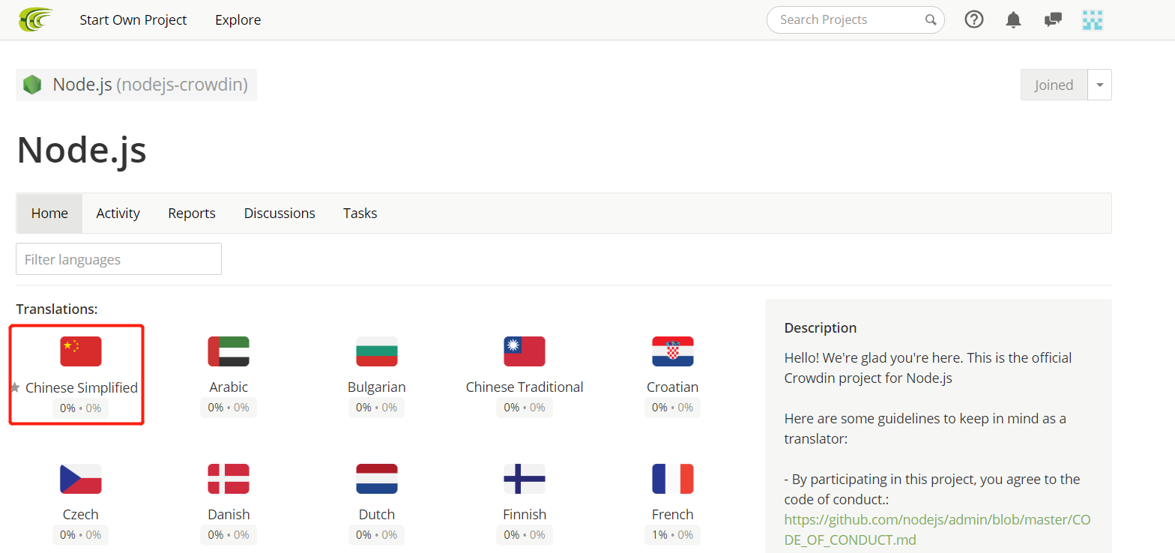Screen dimensions: 1175x553
Task: Open the messages chat bubble icon
Action: [x=1053, y=19]
